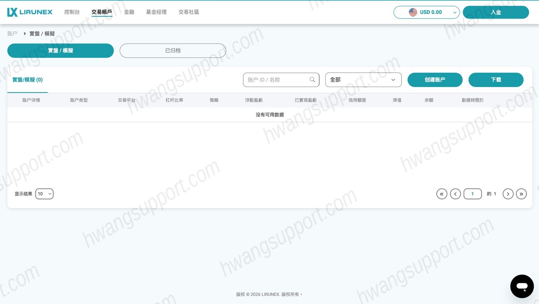Jump to the last page
The image size is (539, 304).
coord(521,194)
